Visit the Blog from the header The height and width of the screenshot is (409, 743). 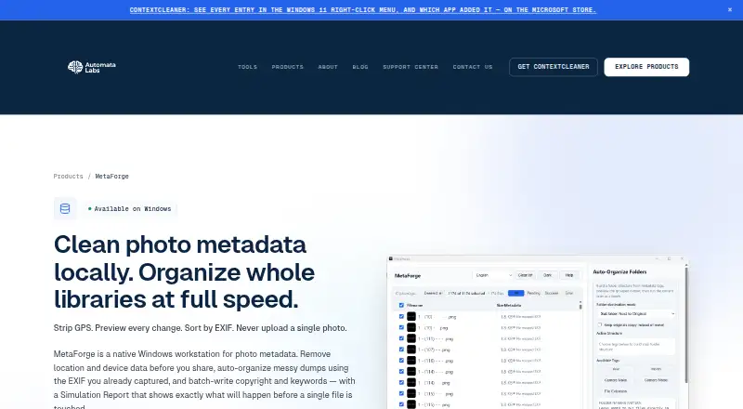point(360,67)
